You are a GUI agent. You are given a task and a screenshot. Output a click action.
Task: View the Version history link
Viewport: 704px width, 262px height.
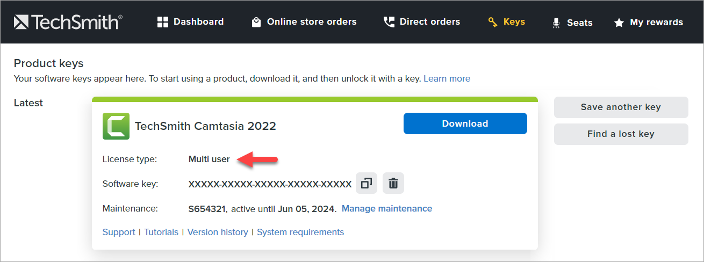(218, 232)
